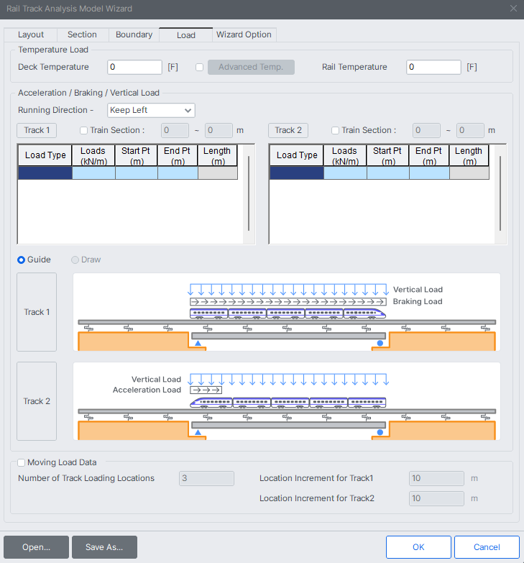Click Track 2 table vertical scrollbar

[500, 194]
